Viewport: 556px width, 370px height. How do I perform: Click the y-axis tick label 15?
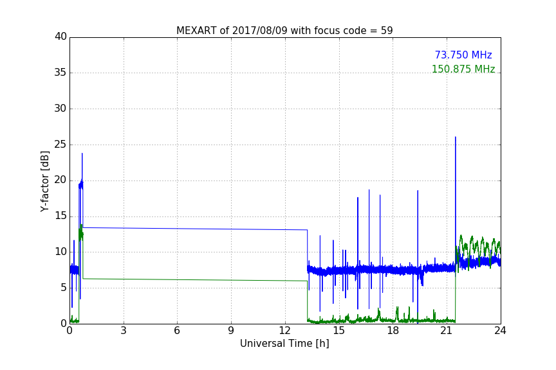click(60, 216)
